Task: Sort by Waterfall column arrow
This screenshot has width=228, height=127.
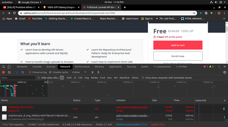Action: click(x=225, y=100)
